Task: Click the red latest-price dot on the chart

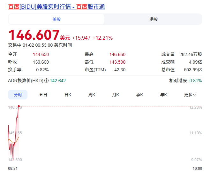Action: (x=19, y=106)
